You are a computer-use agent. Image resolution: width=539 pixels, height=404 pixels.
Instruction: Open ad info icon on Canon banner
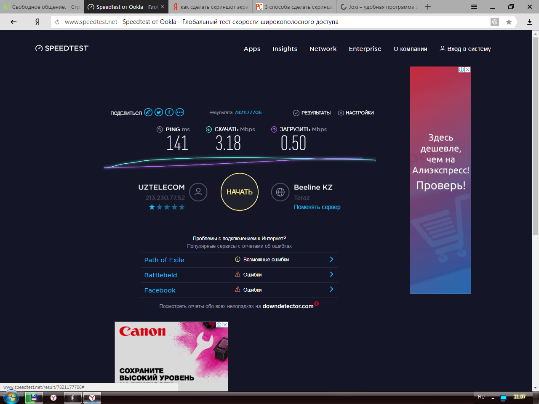click(219, 324)
